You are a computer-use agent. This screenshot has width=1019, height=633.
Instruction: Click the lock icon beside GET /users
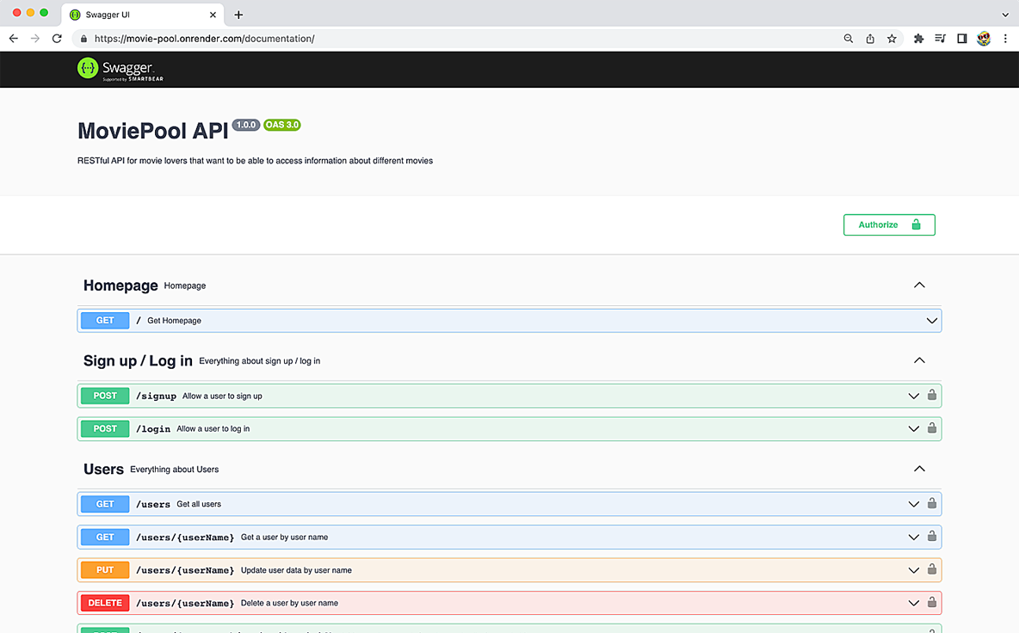coord(932,504)
